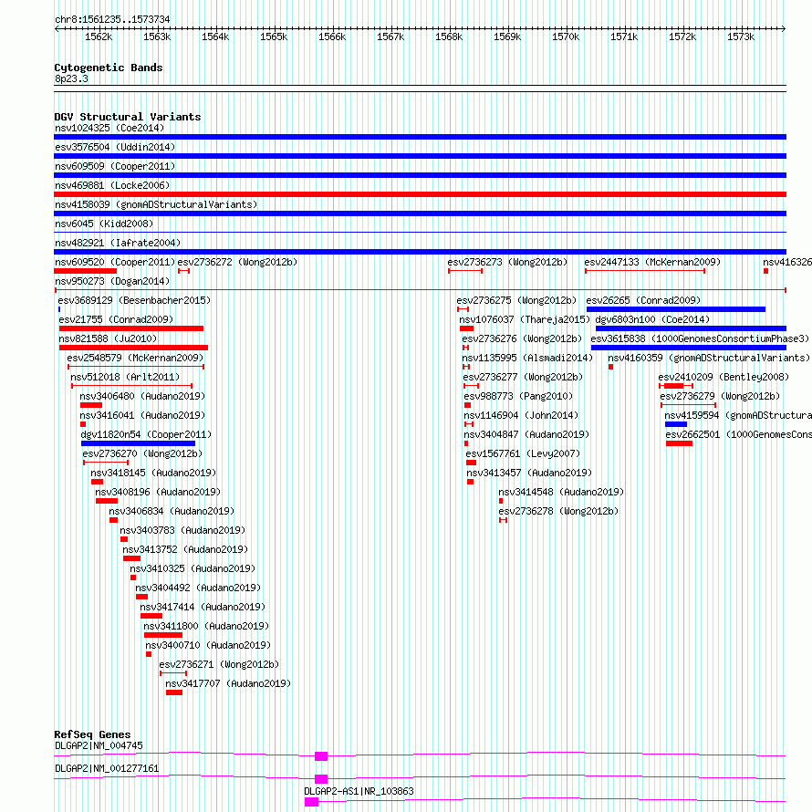Click nsv3414548 (Audano2019) label
This screenshot has height=812, width=812.
click(x=561, y=492)
